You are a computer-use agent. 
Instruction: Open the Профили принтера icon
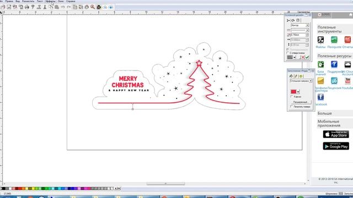coord(320,81)
